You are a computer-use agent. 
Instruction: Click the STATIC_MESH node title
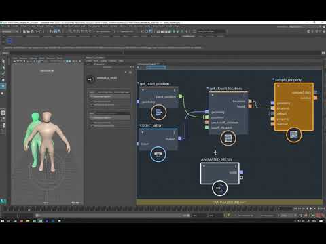click(151, 125)
